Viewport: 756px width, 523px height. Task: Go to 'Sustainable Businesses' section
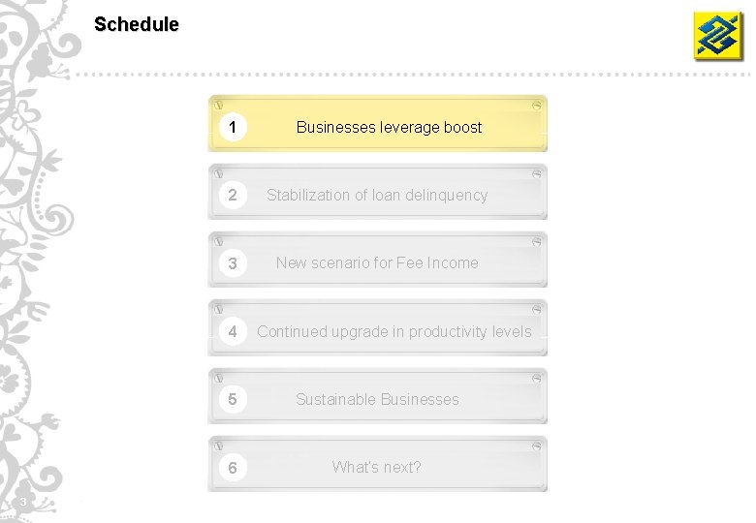[377, 399]
